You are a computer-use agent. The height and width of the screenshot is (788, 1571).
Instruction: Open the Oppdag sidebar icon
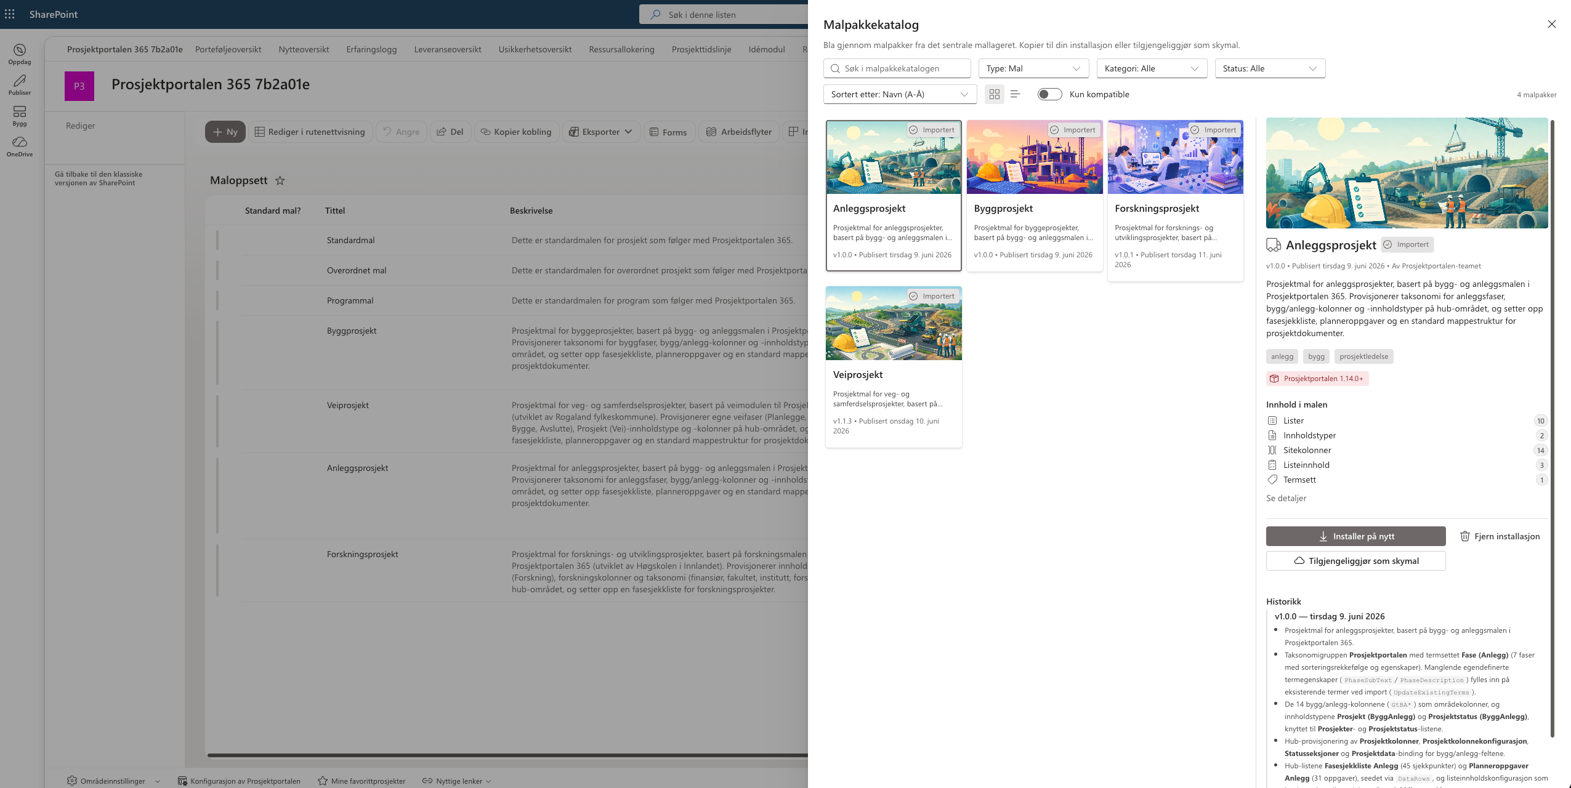pyautogui.click(x=20, y=54)
